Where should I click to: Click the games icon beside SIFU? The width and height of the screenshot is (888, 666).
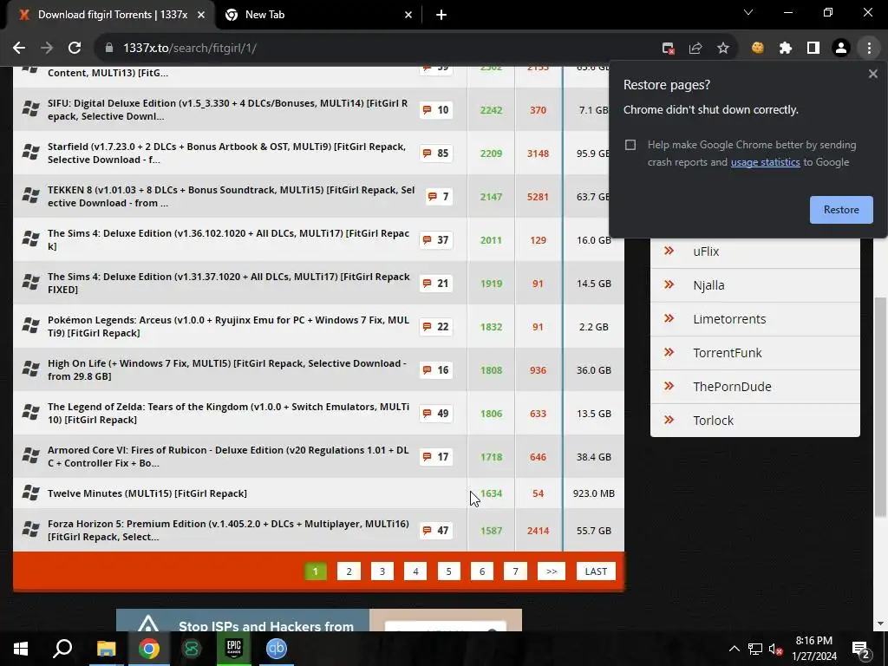pos(30,108)
